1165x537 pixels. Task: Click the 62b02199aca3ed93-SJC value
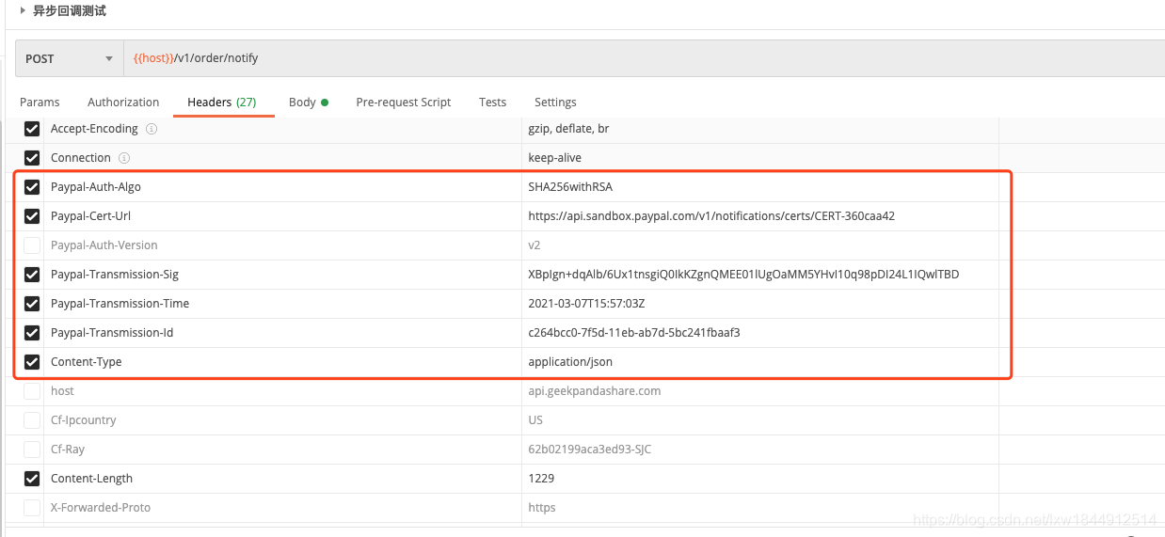pos(590,450)
